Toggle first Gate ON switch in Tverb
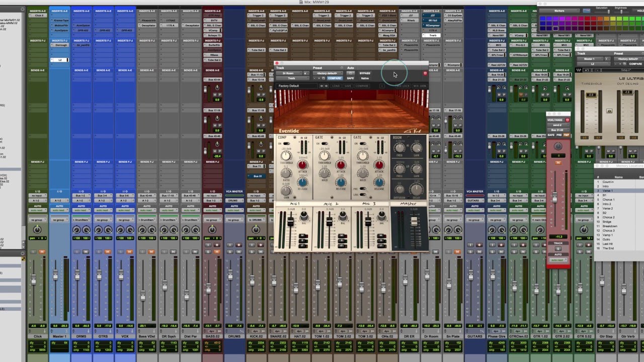The image size is (644, 362). click(325, 143)
